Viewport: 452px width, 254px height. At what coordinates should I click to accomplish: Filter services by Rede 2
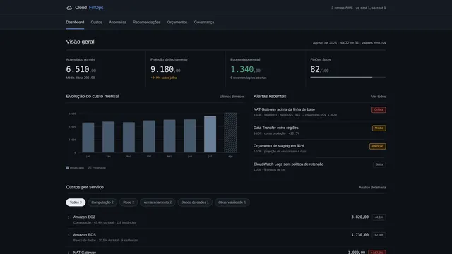(129, 202)
